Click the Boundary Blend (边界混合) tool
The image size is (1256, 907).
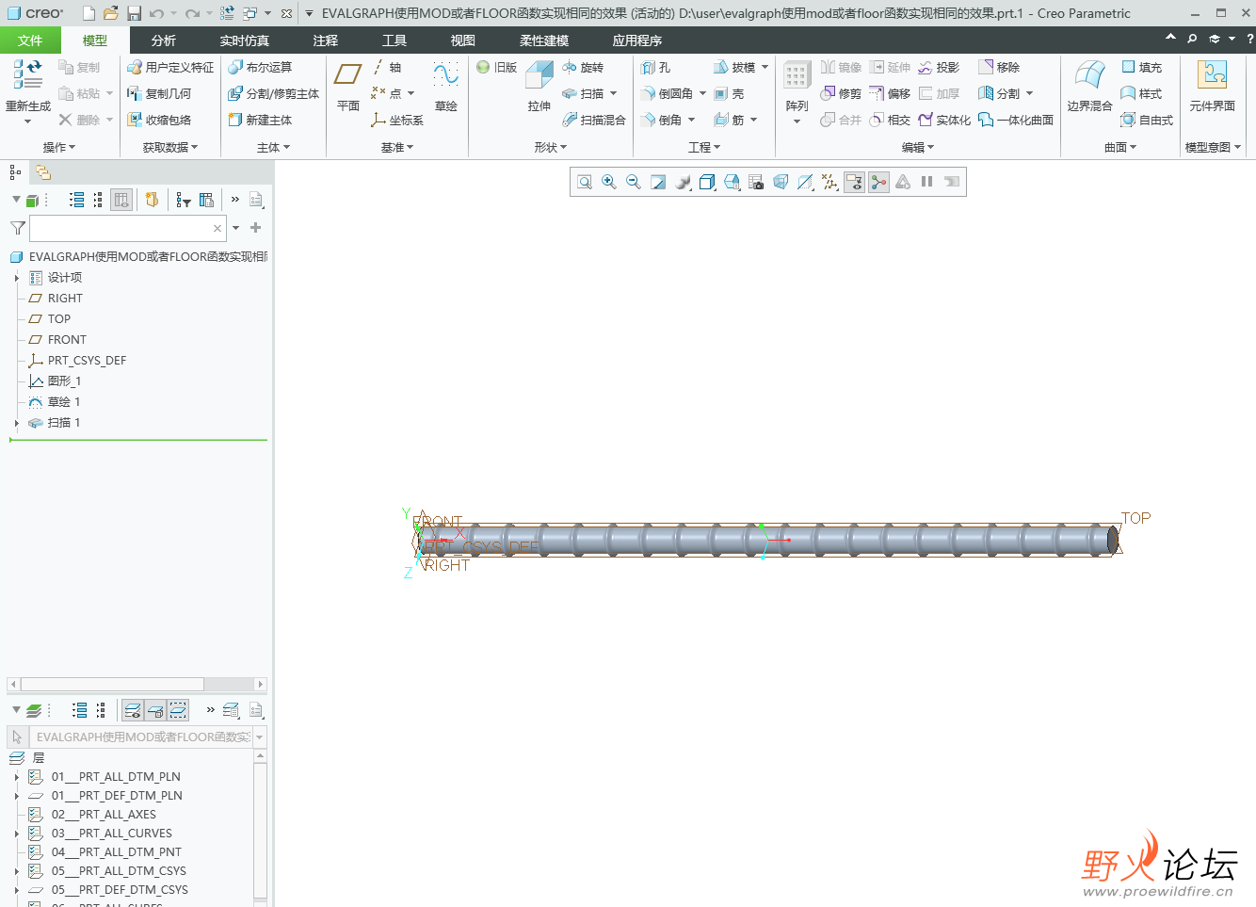pyautogui.click(x=1090, y=87)
